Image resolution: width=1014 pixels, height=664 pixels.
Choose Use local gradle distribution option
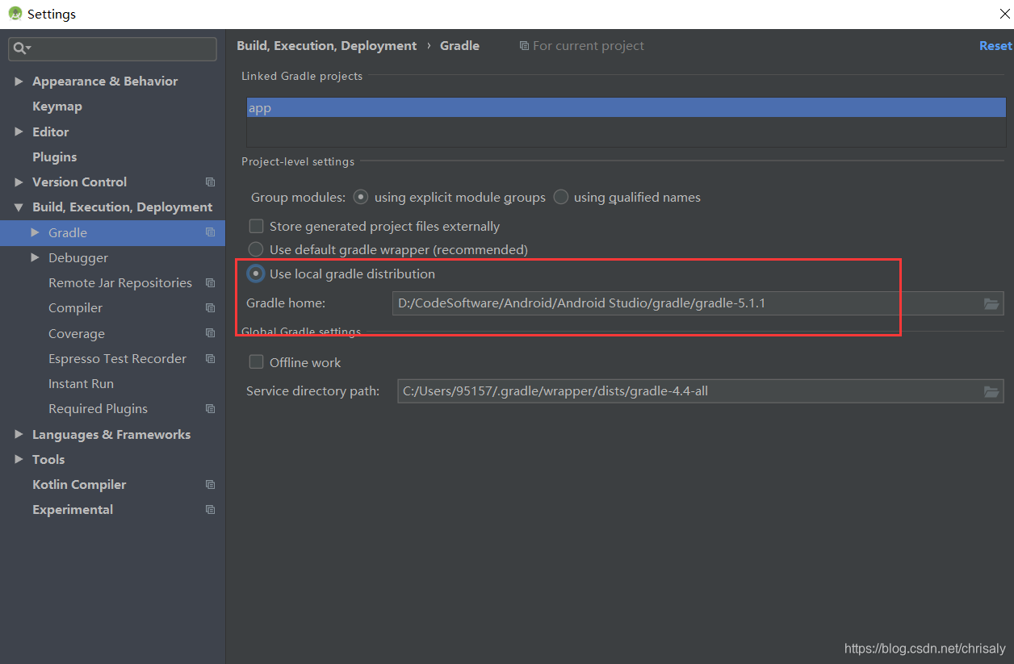(256, 274)
